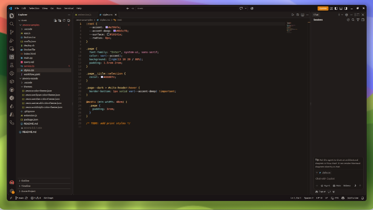The width and height of the screenshot is (373, 210).
Task: Open the Search view in activity bar
Action: (x=12, y=24)
